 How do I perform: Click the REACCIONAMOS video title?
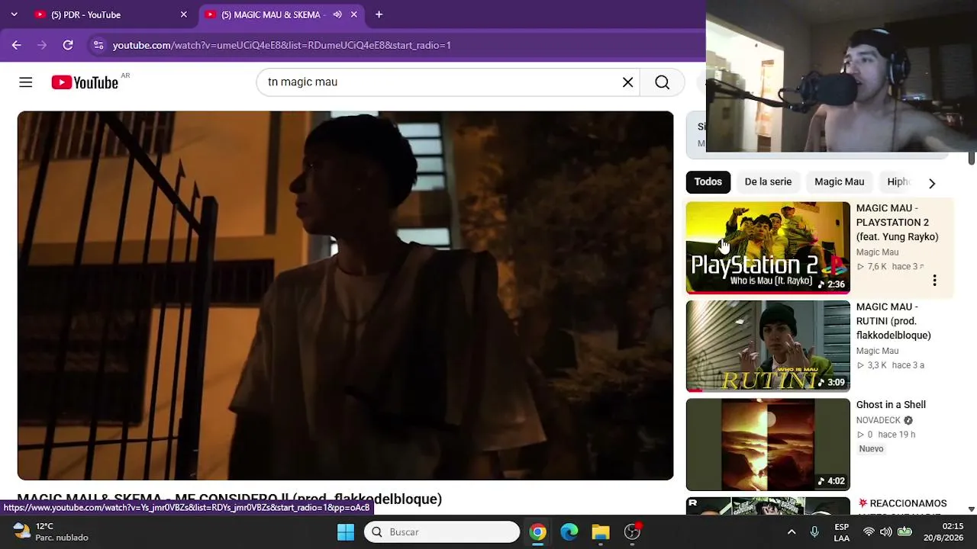(902, 504)
